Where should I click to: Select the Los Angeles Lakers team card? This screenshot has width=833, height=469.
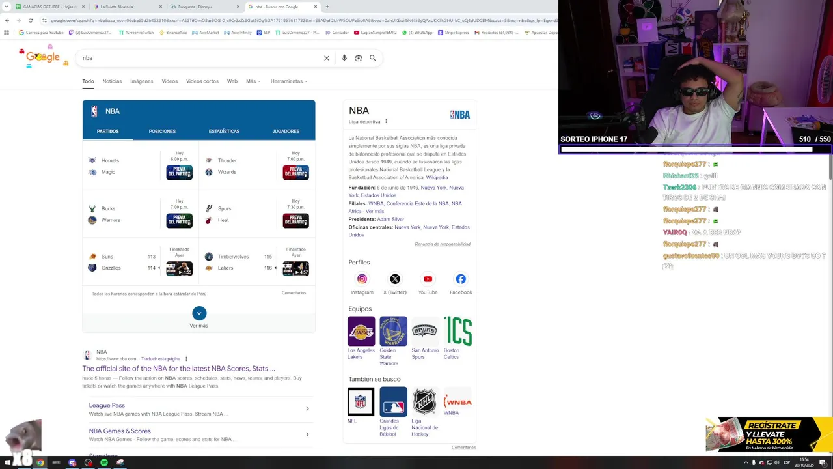(361, 338)
